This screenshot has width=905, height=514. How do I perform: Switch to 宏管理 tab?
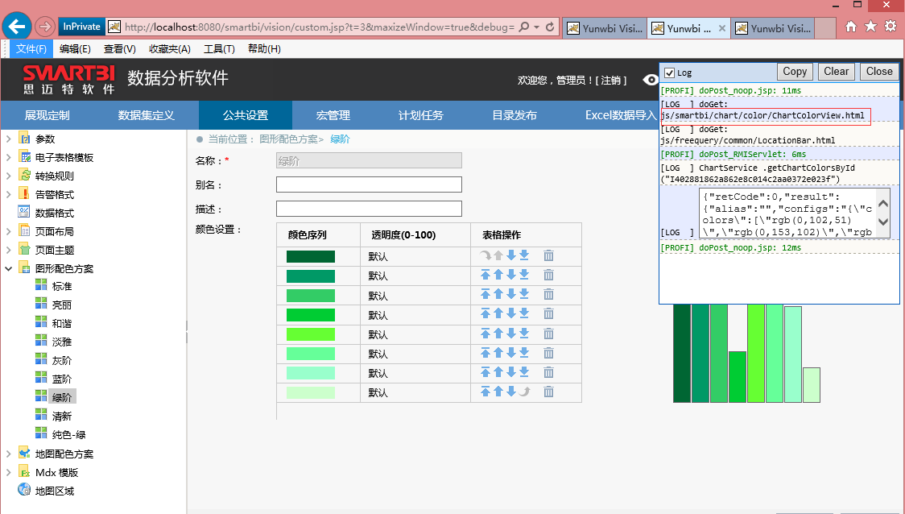[x=333, y=115]
